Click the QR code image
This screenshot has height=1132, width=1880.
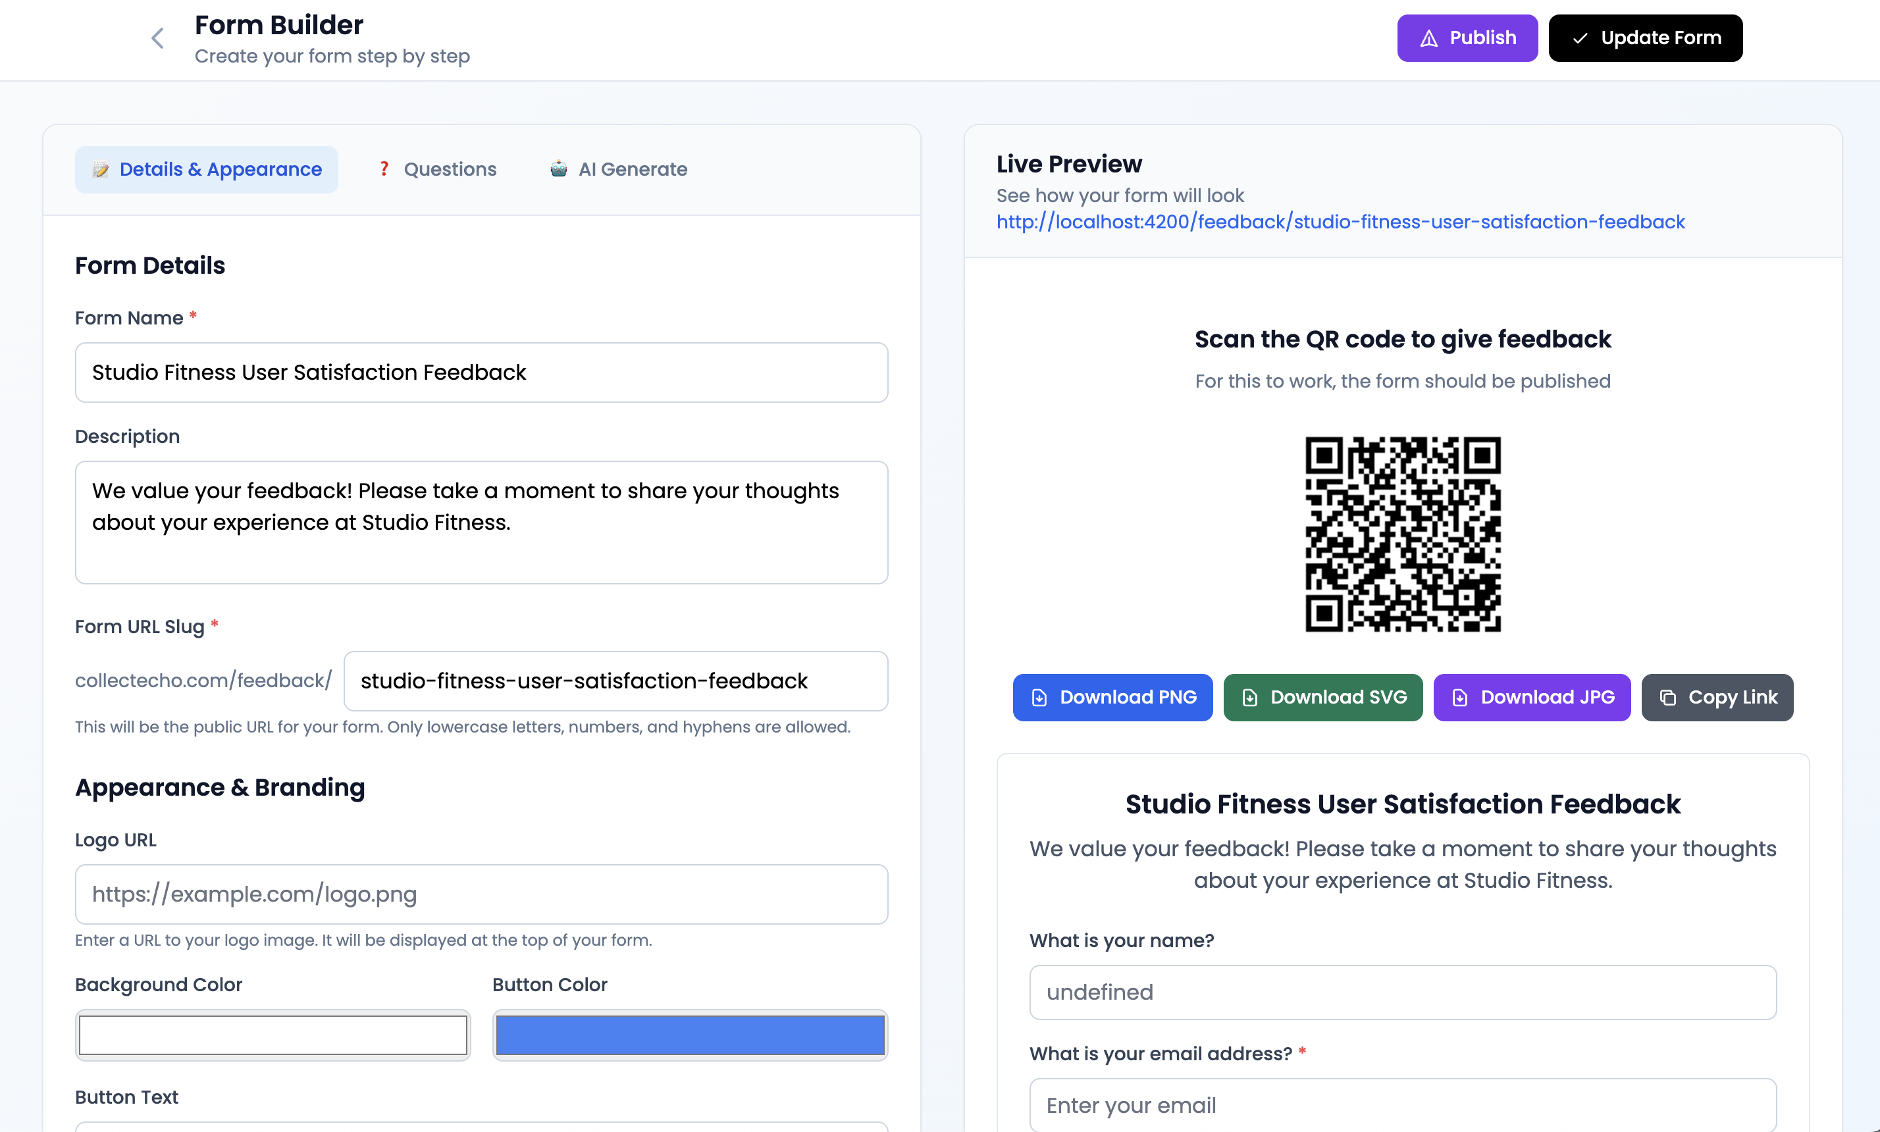tap(1402, 534)
